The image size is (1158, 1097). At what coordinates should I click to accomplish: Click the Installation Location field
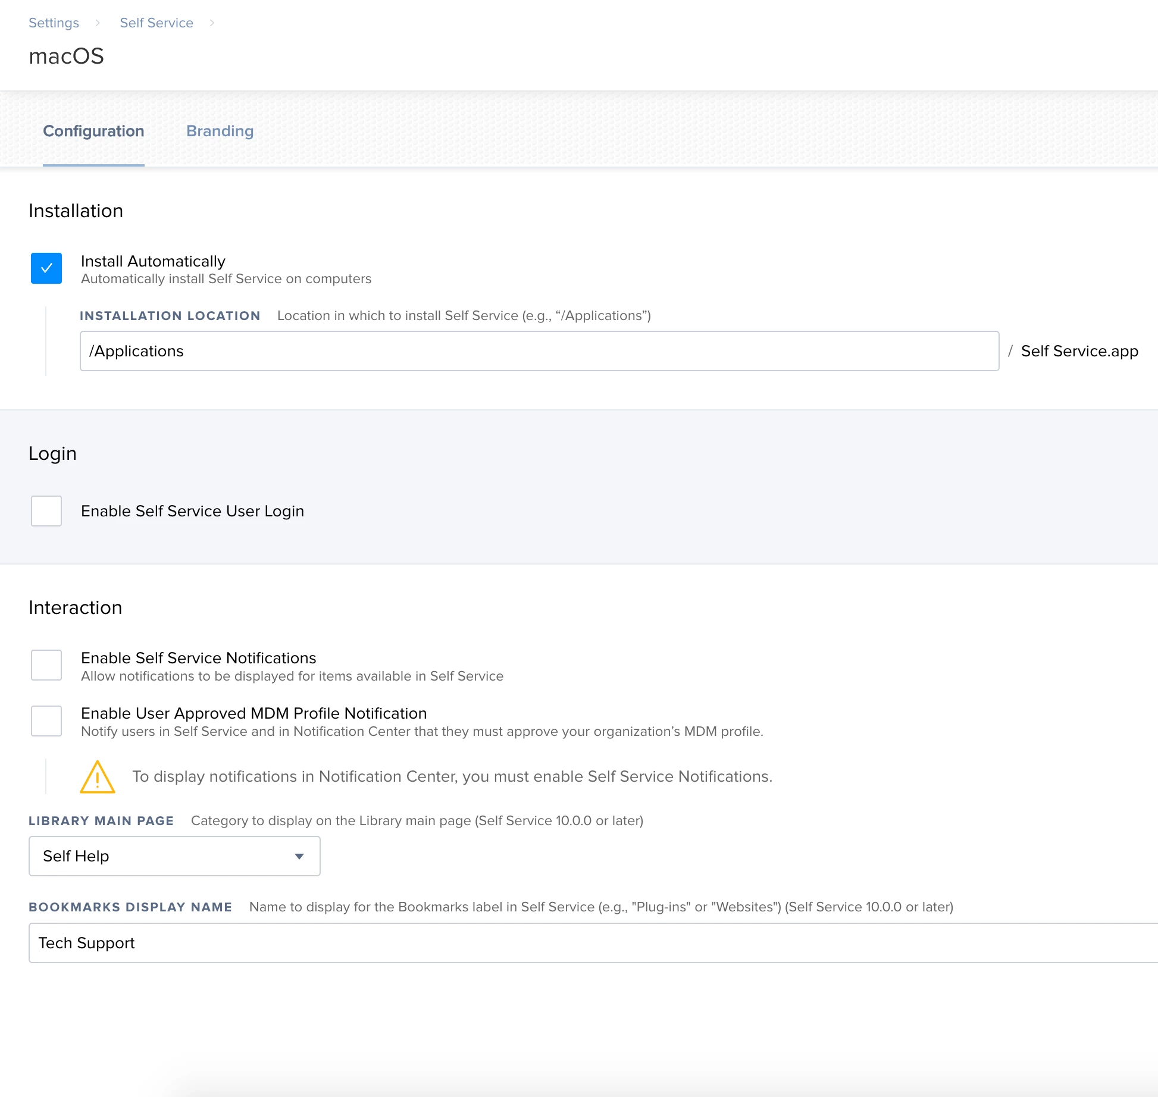click(x=539, y=351)
